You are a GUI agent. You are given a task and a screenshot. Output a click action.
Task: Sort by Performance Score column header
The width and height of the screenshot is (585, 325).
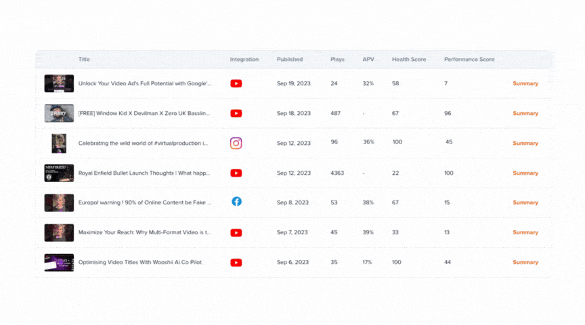pyautogui.click(x=469, y=60)
